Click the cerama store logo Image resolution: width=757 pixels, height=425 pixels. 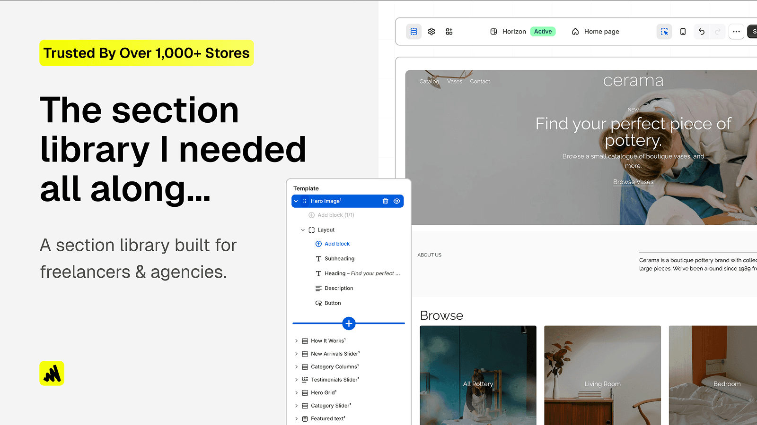633,81
